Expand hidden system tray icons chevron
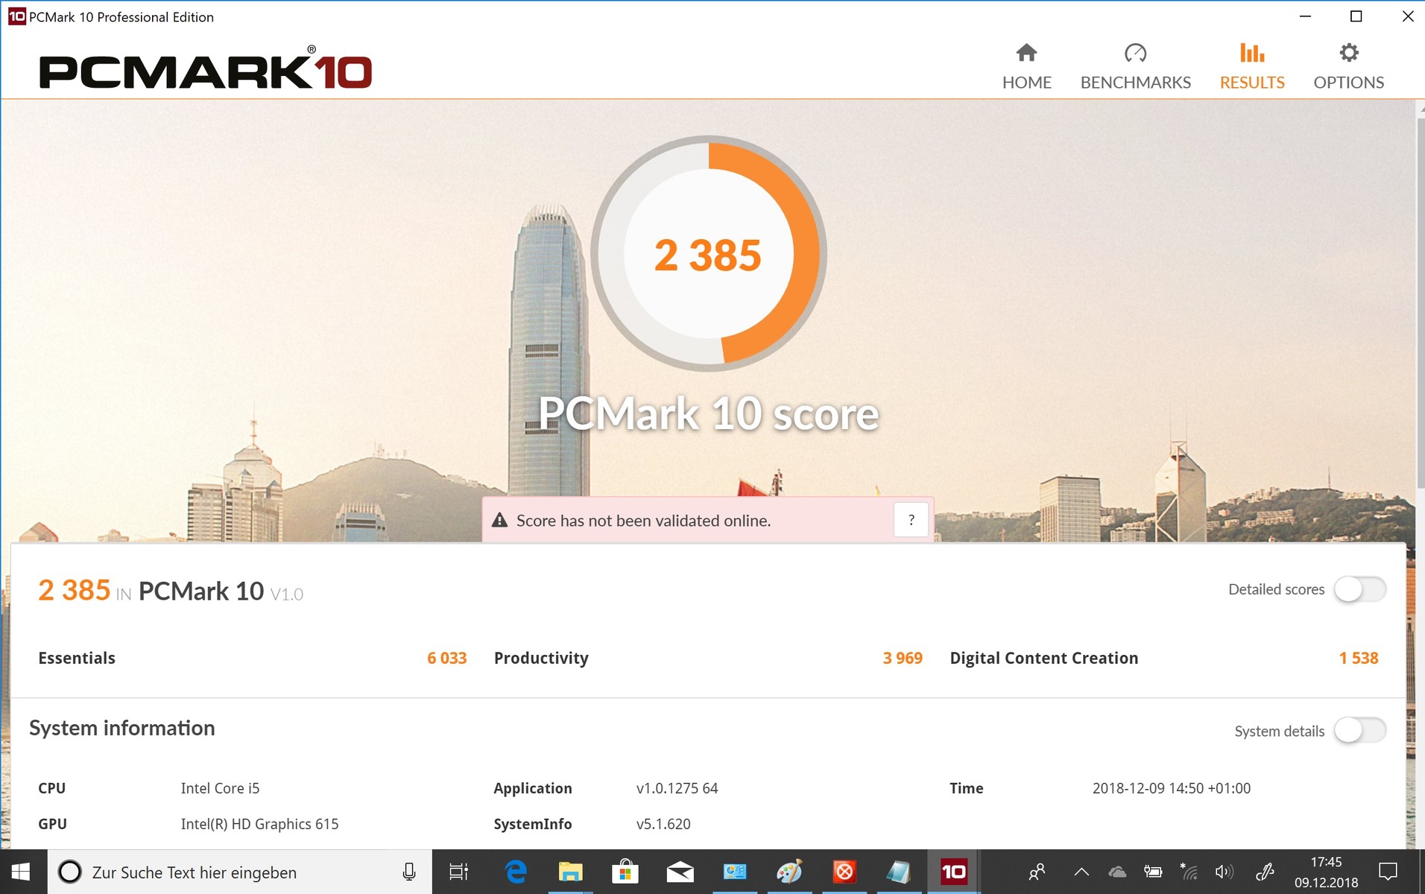 (x=1081, y=872)
